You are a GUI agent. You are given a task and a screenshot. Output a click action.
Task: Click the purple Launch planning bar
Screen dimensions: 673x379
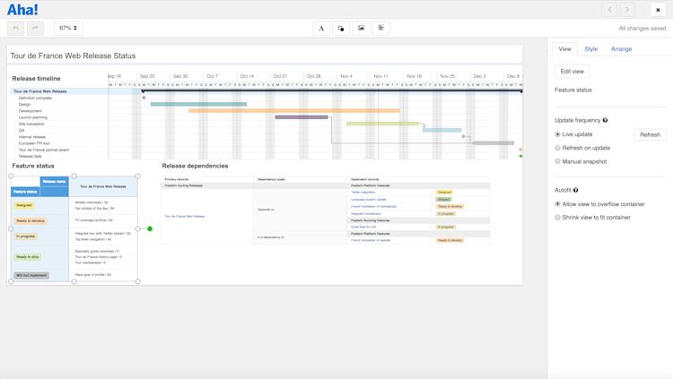pos(302,117)
